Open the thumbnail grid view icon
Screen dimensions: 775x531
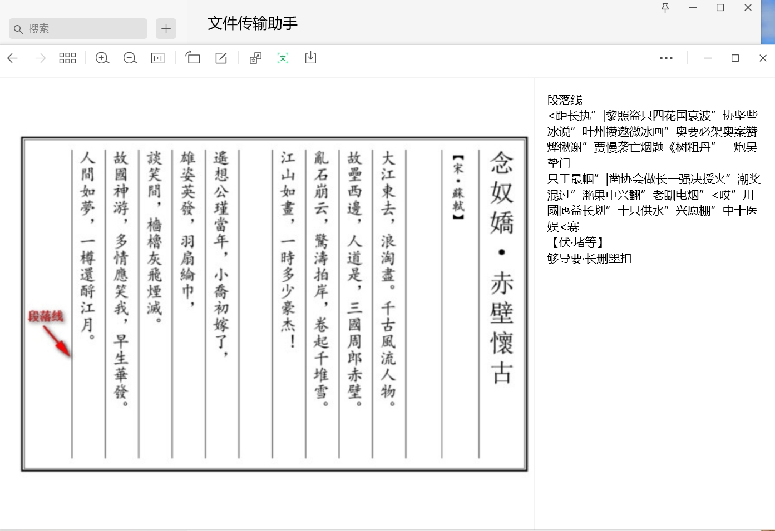[68, 58]
